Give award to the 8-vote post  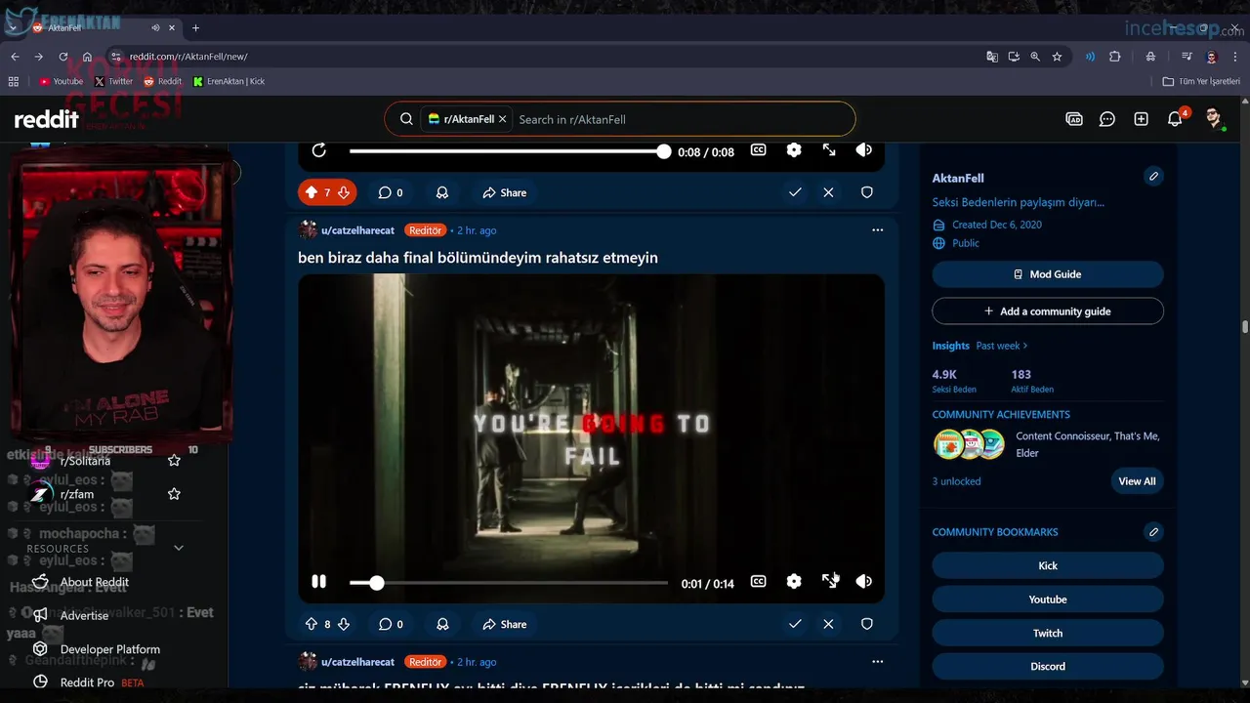coord(442,624)
